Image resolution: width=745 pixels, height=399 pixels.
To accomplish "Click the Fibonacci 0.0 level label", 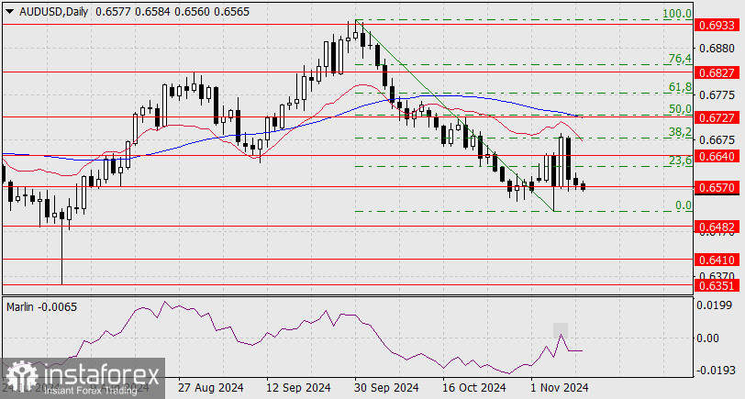I will pos(684,205).
